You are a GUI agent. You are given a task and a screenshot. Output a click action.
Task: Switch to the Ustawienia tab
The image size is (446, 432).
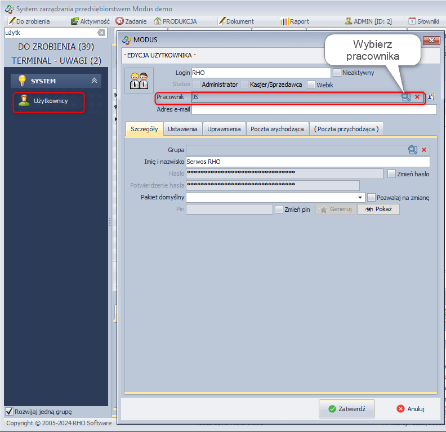182,129
